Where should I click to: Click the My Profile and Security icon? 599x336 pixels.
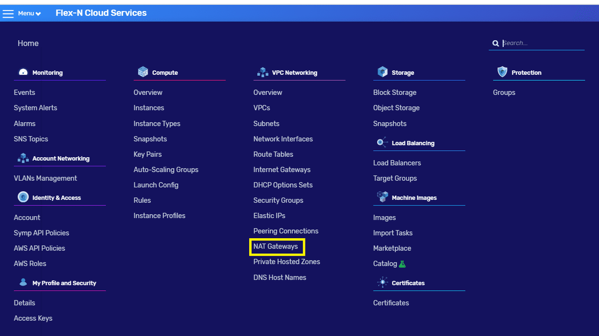click(23, 283)
